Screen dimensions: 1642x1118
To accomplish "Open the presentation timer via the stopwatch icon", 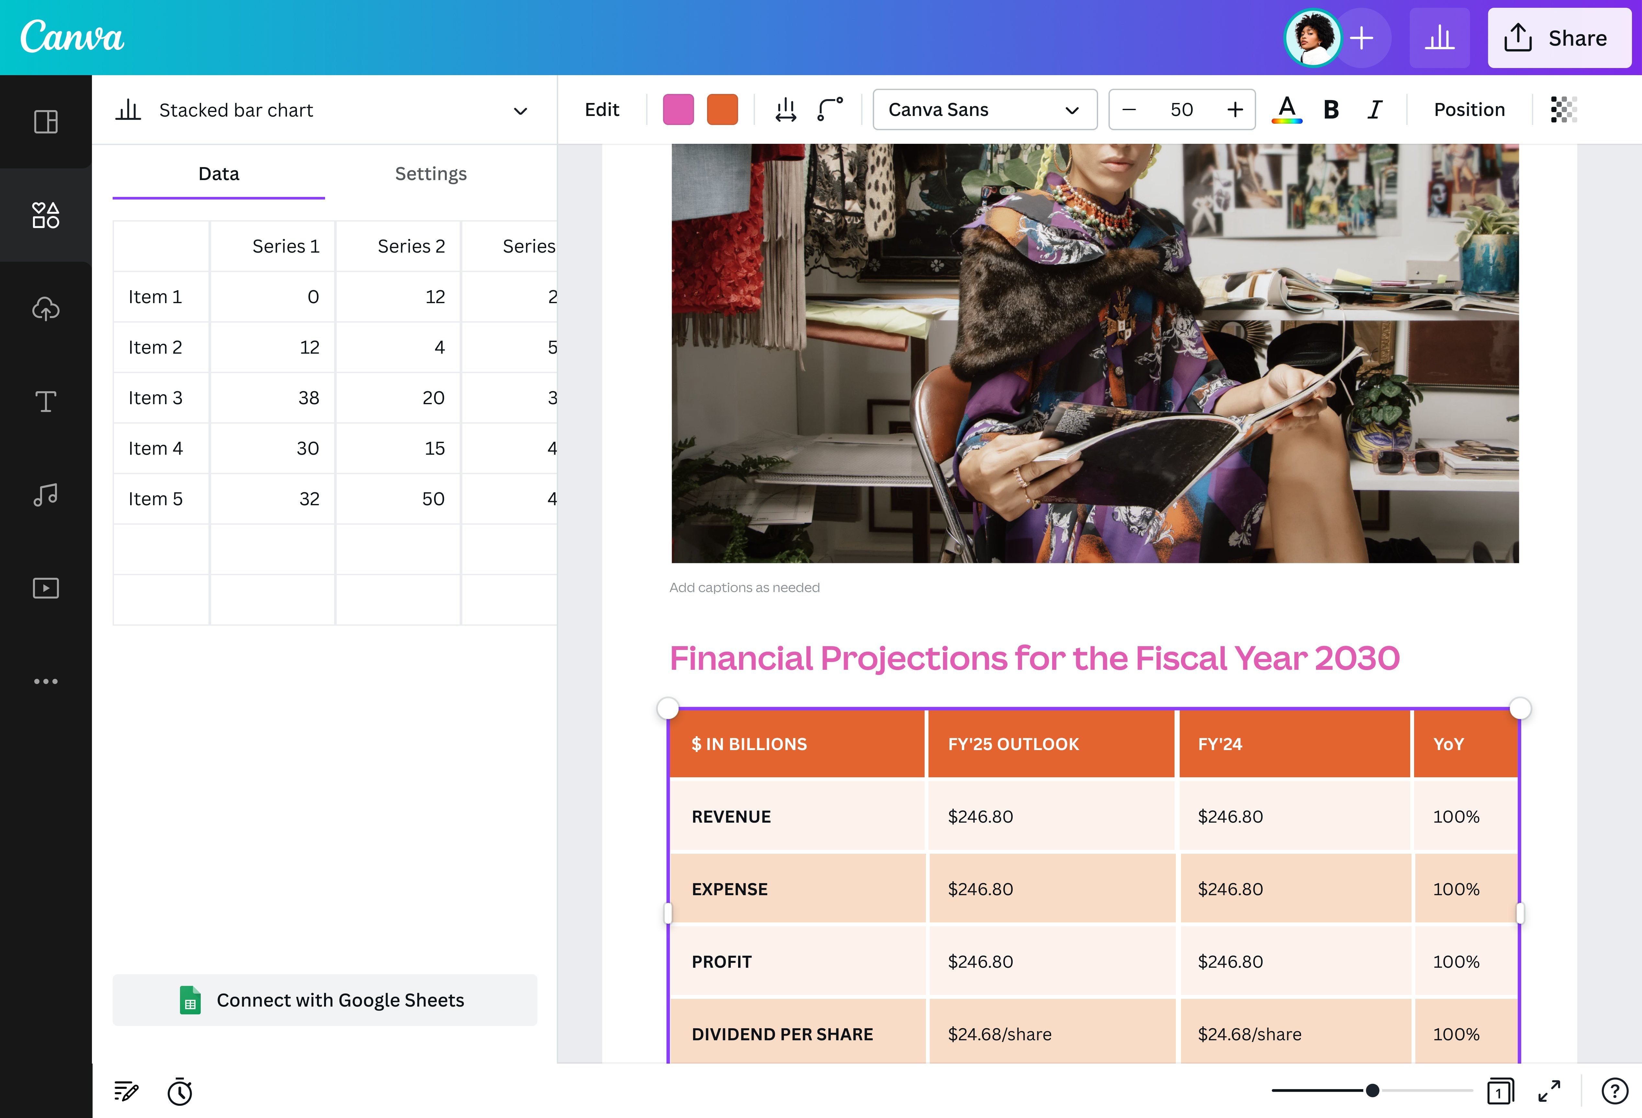I will [180, 1092].
